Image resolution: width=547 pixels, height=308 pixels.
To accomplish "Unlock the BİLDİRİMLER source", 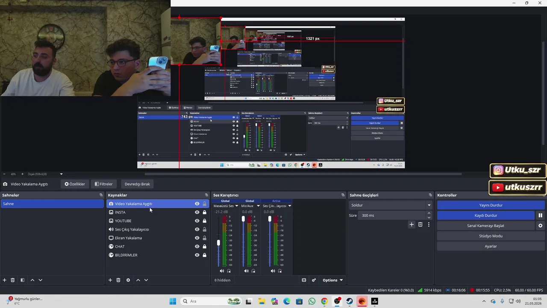I will (204, 255).
